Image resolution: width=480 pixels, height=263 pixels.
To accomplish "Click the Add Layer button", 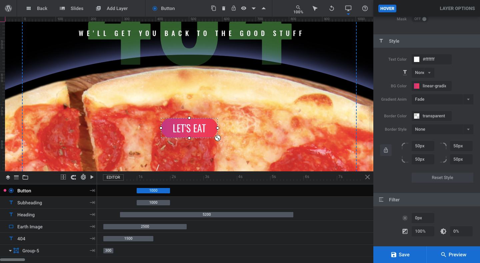I will [112, 8].
